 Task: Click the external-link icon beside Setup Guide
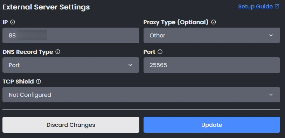pyautogui.click(x=277, y=6)
